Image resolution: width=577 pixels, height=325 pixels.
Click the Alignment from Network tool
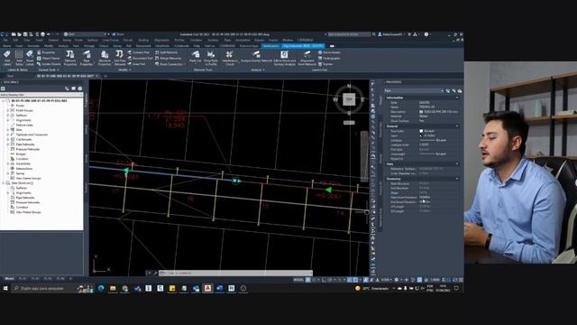(307, 58)
